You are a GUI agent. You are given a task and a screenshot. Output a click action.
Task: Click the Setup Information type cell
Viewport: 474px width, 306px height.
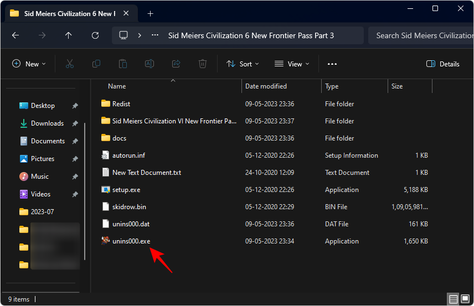pyautogui.click(x=351, y=155)
